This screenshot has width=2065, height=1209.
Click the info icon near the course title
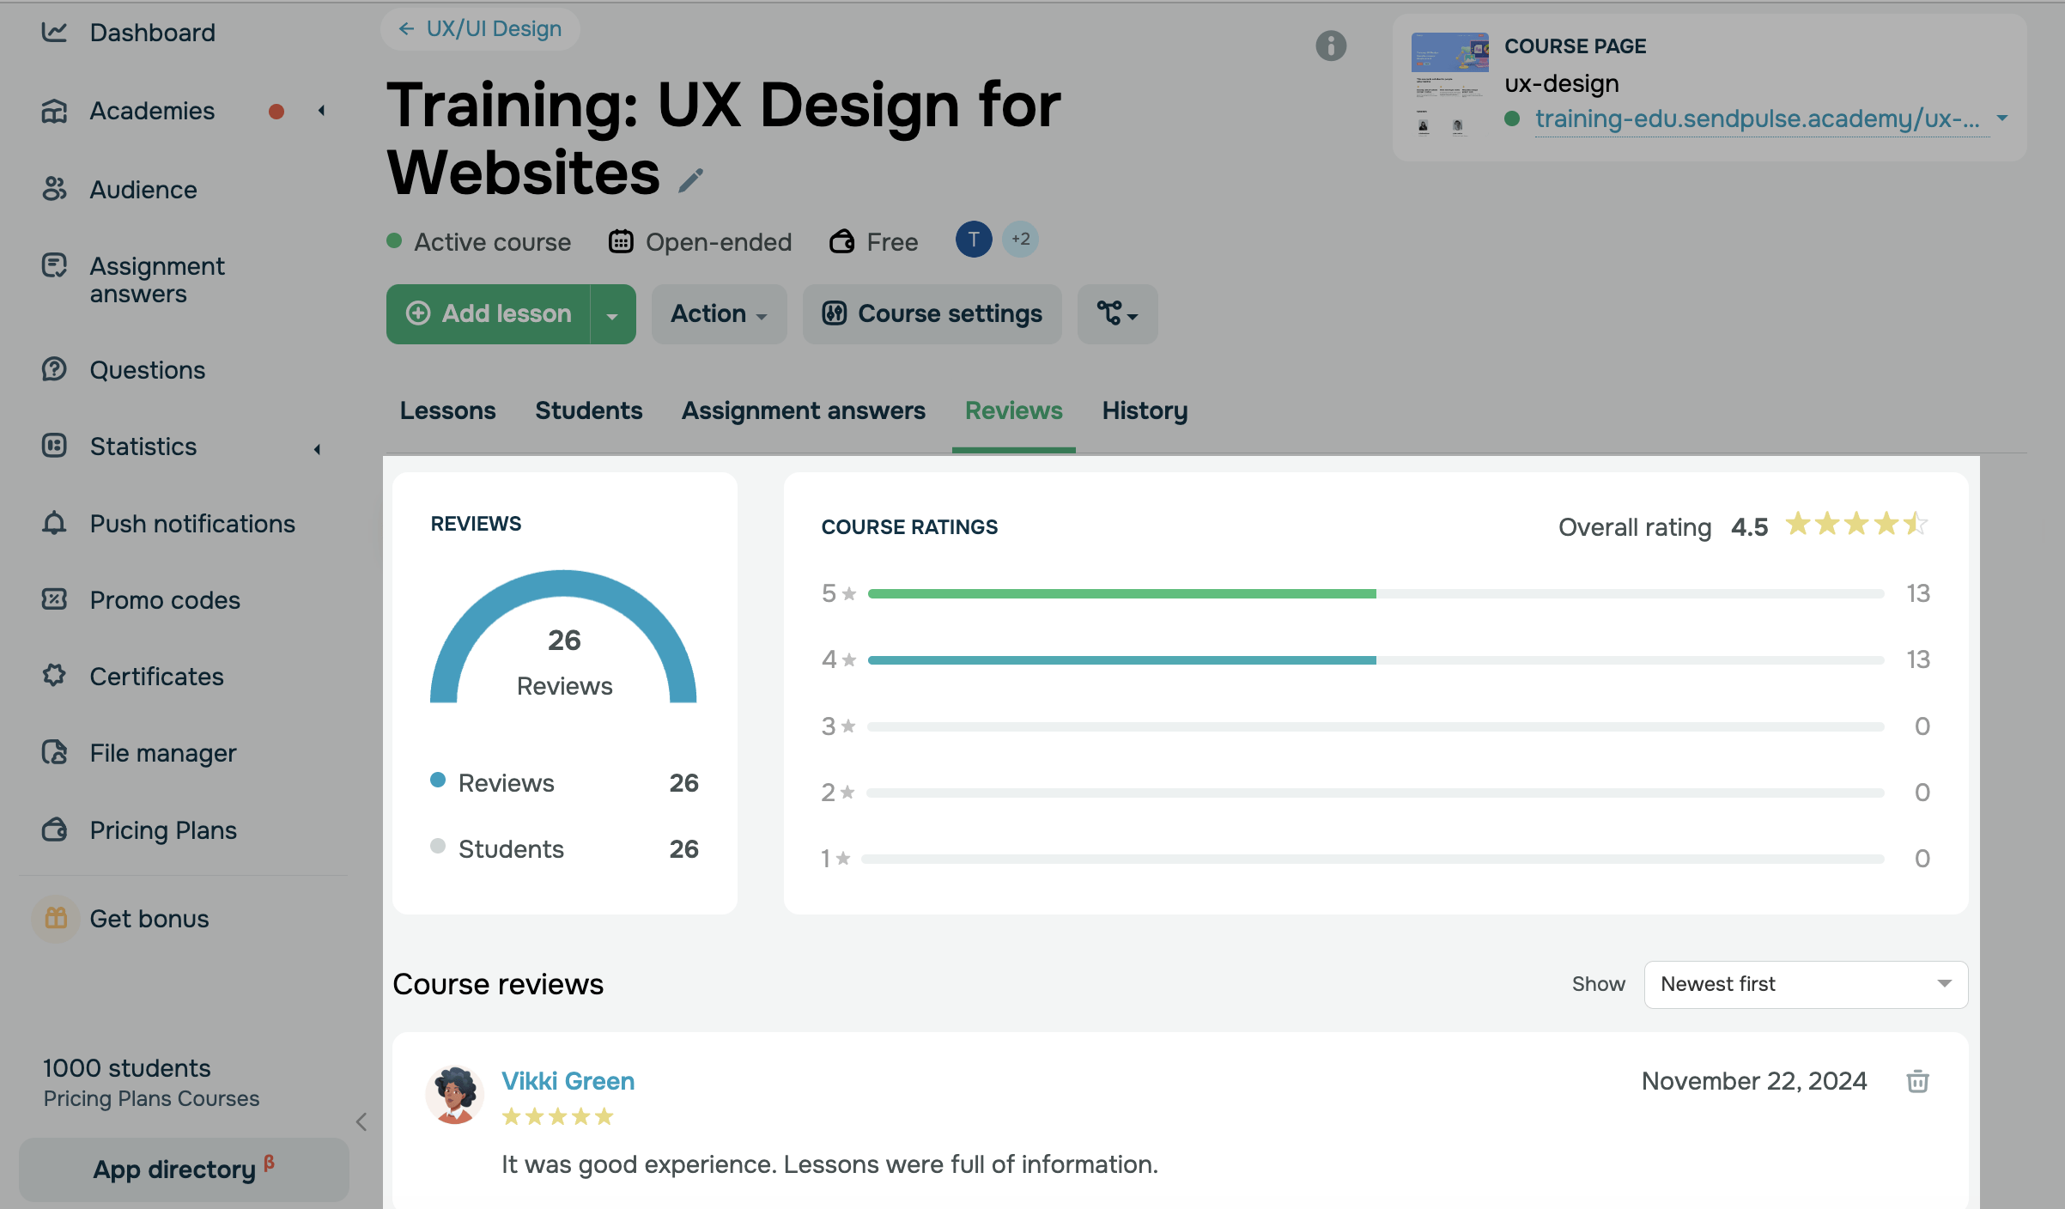pos(1331,46)
